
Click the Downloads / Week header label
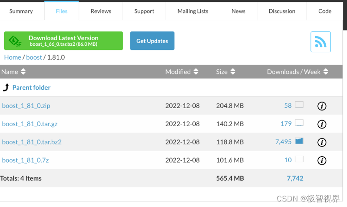click(x=294, y=72)
